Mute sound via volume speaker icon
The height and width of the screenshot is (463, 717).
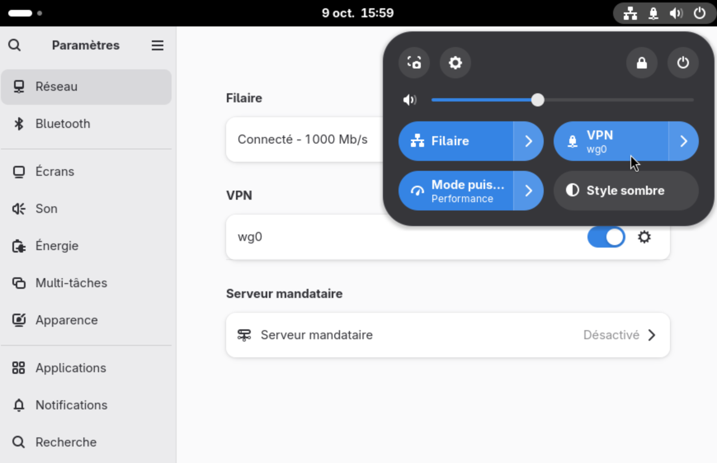[x=410, y=100]
